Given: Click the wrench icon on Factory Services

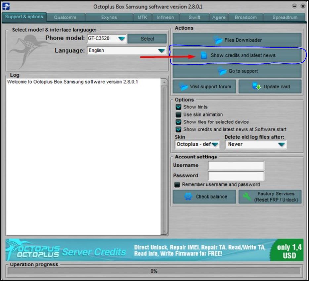Looking at the screenshot, I should click(247, 196).
